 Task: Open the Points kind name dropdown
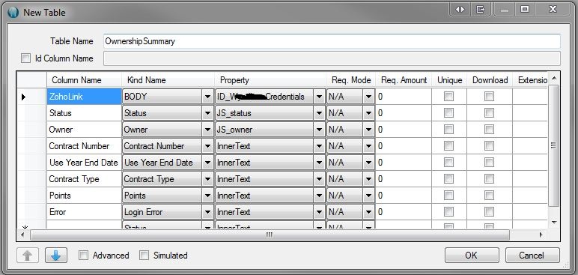tap(207, 196)
